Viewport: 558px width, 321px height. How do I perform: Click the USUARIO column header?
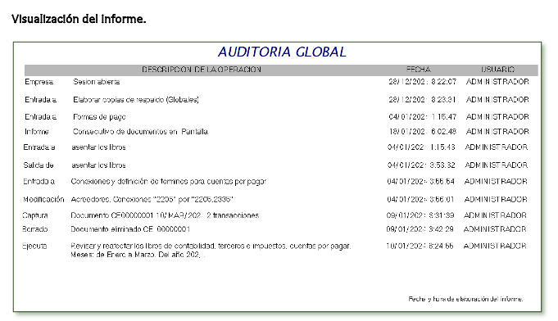pyautogui.click(x=497, y=70)
